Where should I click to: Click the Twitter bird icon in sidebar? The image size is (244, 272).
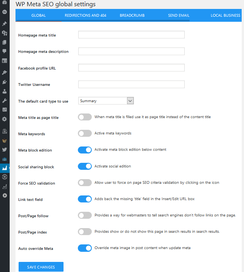pyautogui.click(x=5, y=150)
